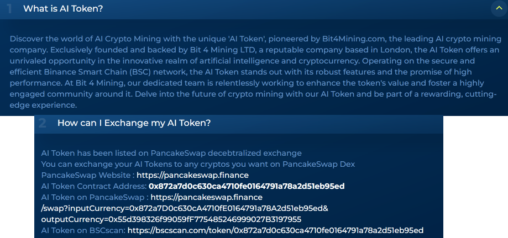508x238 pixels.
Task: Click the "What is AI Token?" question header
Action: (63, 9)
